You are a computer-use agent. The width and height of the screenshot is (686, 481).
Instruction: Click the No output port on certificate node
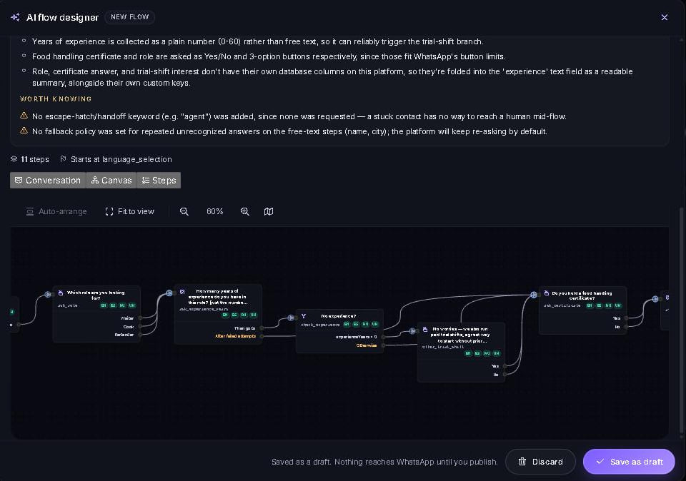click(x=626, y=327)
